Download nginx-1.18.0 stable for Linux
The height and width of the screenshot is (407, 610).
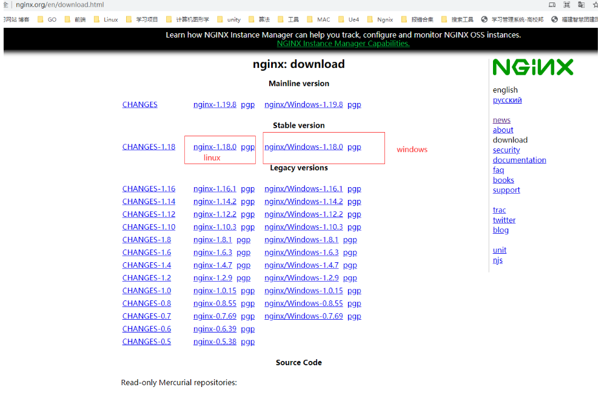tap(215, 147)
